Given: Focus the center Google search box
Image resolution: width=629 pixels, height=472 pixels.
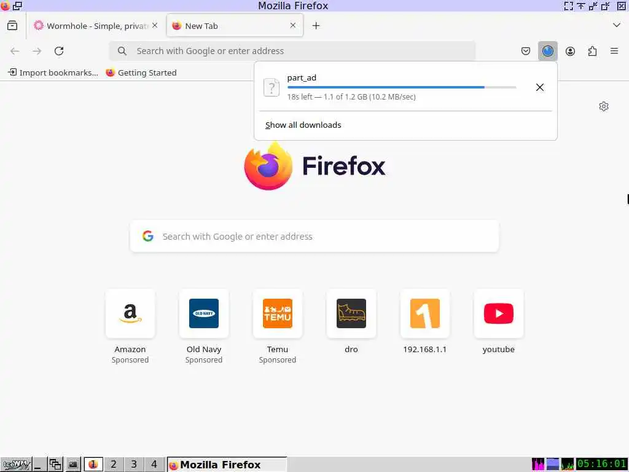Looking at the screenshot, I should pos(314,237).
